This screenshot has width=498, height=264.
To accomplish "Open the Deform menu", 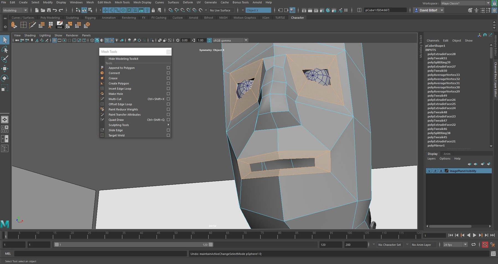I will click(188, 2).
